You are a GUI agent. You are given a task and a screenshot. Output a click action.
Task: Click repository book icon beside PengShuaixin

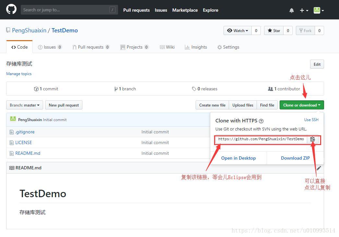8,30
